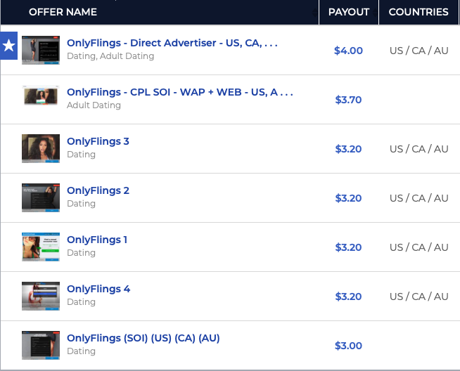Click 'Dating' category under OnlyFlings 1
The width and height of the screenshot is (460, 371).
[82, 253]
